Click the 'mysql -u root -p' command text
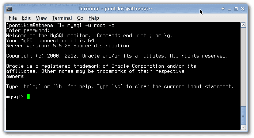The width and height of the screenshot is (254, 138). click(91, 25)
